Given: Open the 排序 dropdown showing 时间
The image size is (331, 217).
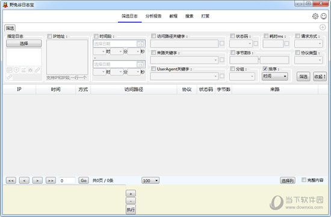Looking at the screenshot, I should 274,76.
